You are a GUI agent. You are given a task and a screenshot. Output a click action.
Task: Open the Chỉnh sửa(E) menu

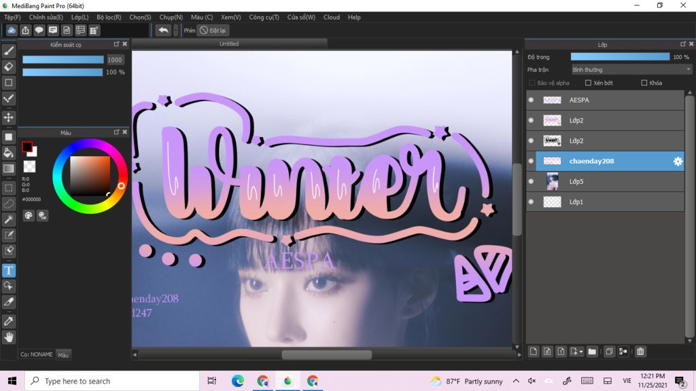[46, 17]
